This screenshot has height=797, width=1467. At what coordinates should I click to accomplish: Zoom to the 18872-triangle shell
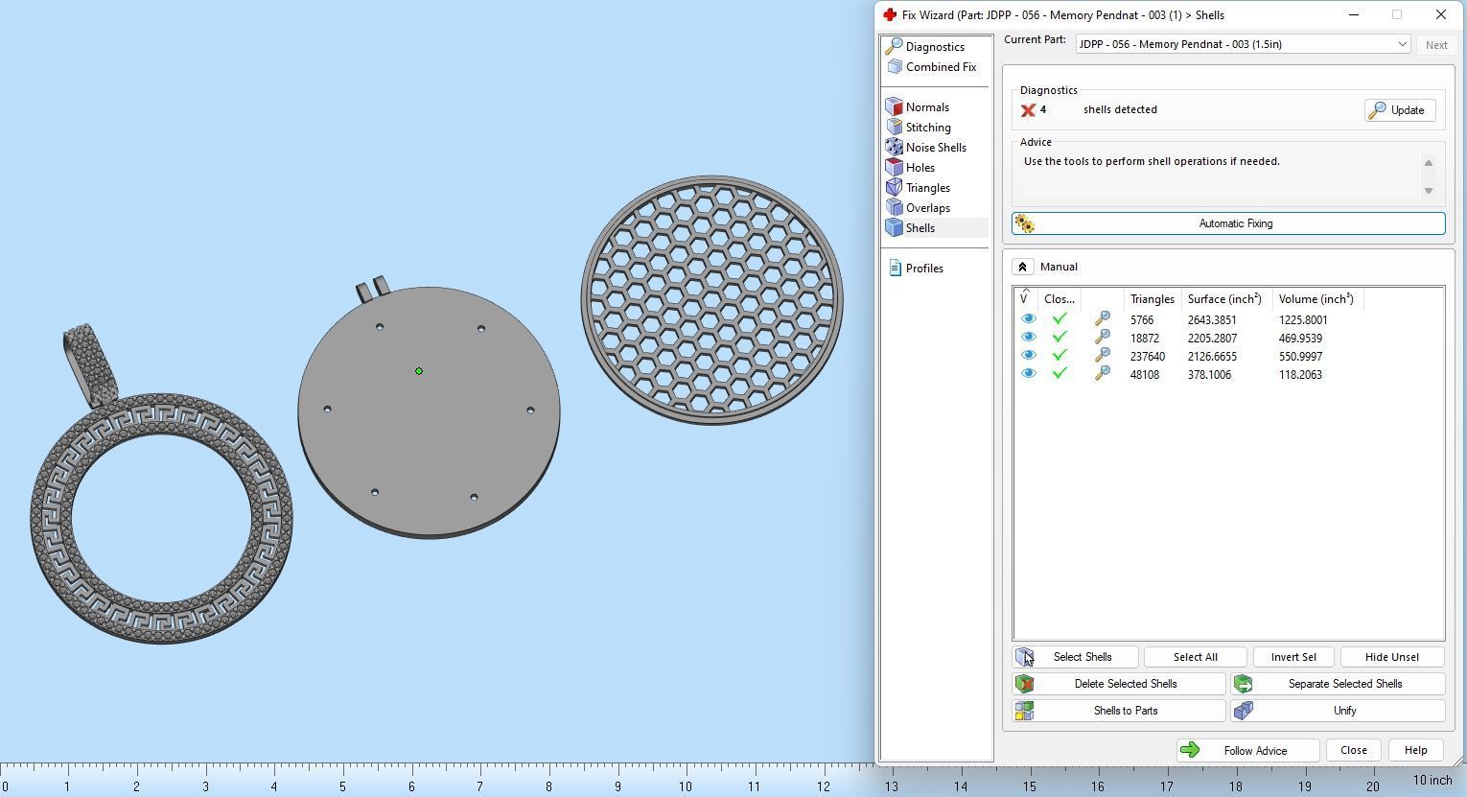coord(1103,338)
